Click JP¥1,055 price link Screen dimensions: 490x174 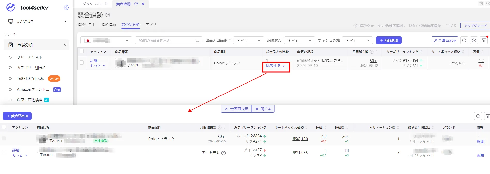(300, 153)
